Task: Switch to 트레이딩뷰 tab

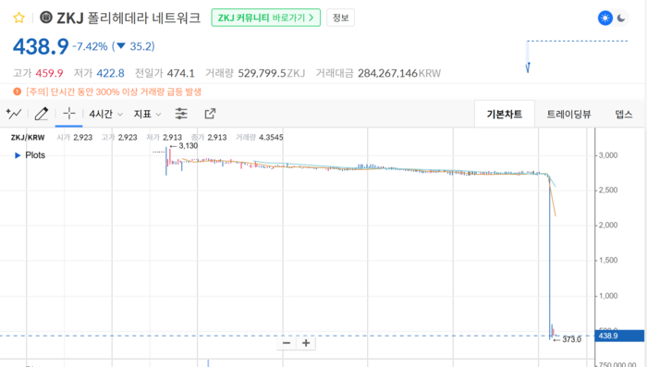Action: pyautogui.click(x=568, y=114)
